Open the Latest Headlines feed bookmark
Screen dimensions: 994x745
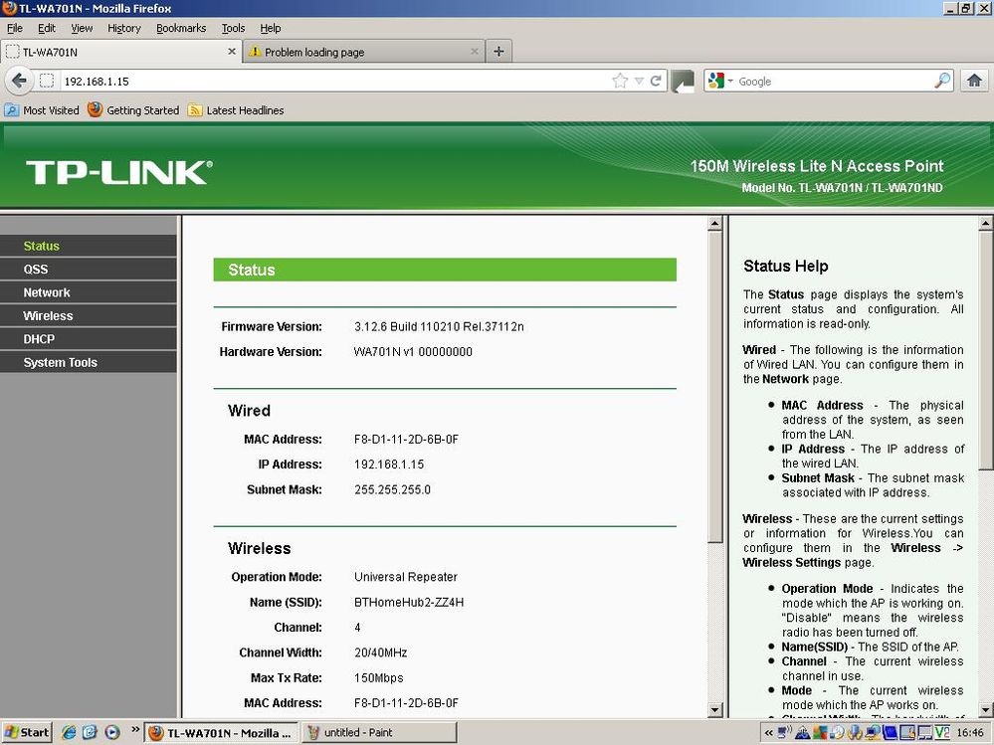[x=236, y=110]
